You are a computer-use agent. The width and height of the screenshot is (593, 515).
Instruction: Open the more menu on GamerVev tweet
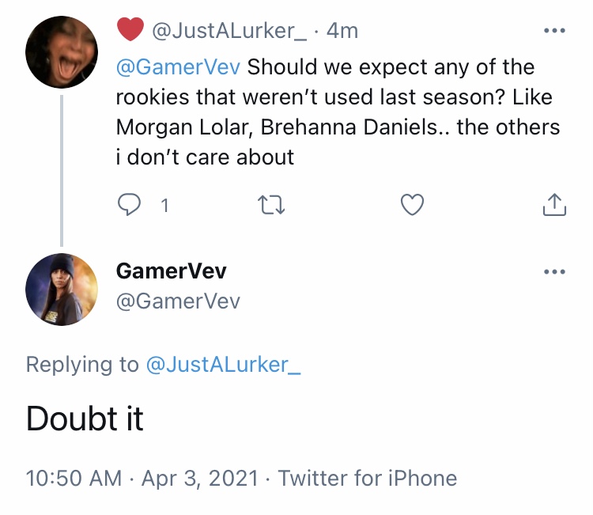554,271
